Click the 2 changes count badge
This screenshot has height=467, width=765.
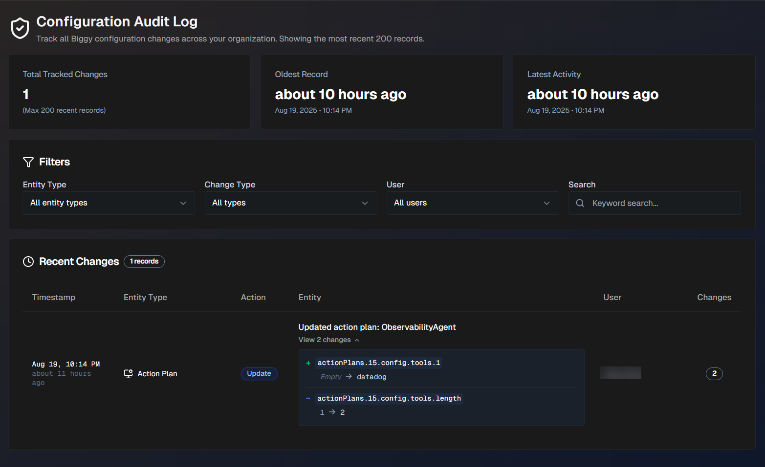click(x=714, y=373)
